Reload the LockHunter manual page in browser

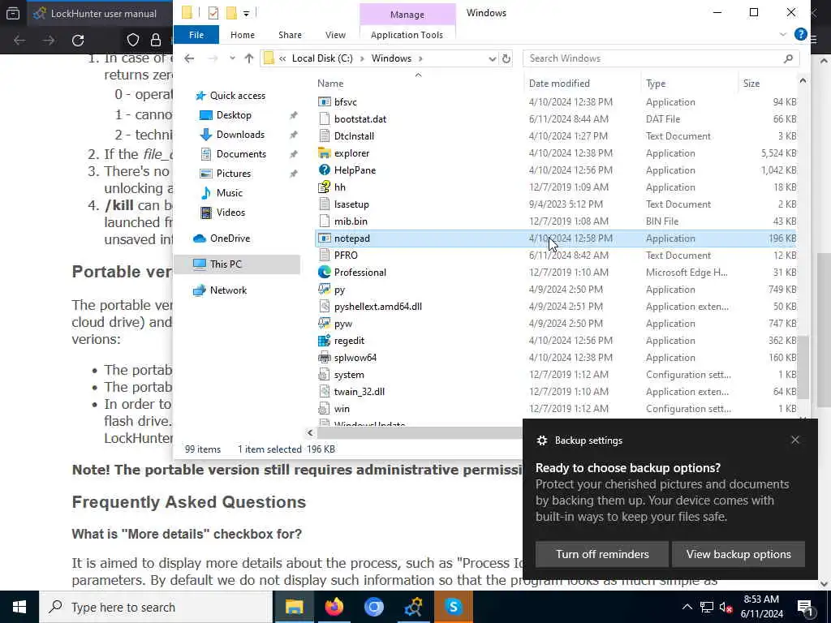click(x=78, y=41)
